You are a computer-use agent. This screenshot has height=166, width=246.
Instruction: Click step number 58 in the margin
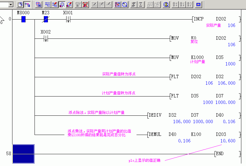coord(9,154)
